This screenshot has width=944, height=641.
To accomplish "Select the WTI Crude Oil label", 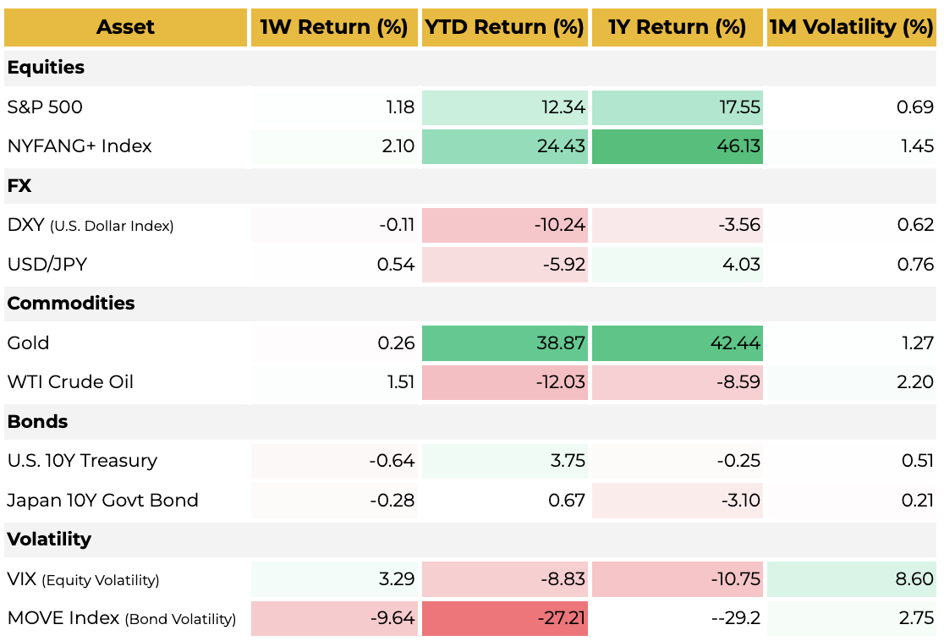I will coord(70,382).
